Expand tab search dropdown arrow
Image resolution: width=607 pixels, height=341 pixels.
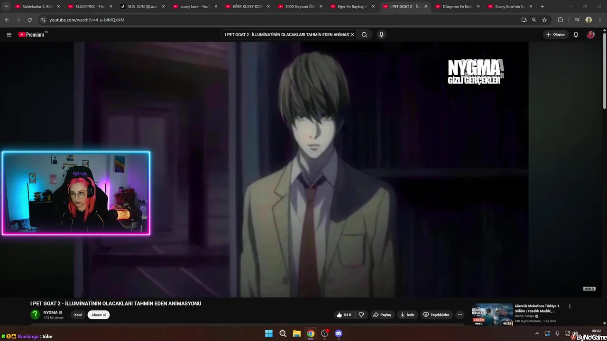click(x=6, y=7)
